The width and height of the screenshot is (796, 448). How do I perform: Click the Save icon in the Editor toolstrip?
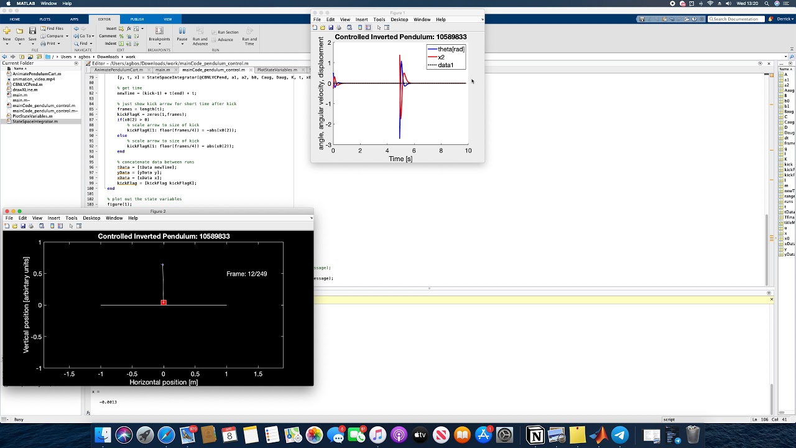coord(32,31)
